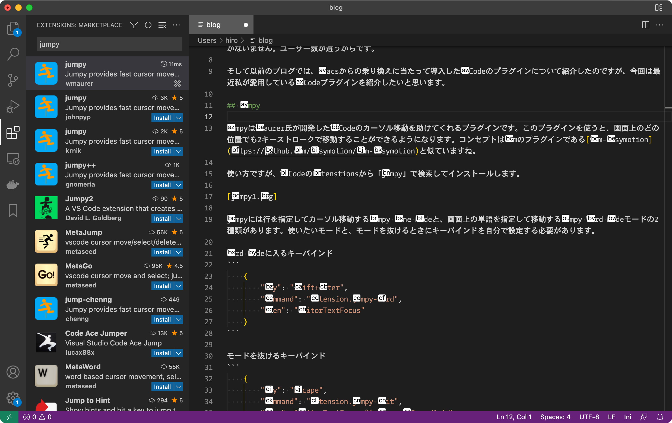The height and width of the screenshot is (423, 672).
Task: Open the Search view in activity bar
Action: 13,54
